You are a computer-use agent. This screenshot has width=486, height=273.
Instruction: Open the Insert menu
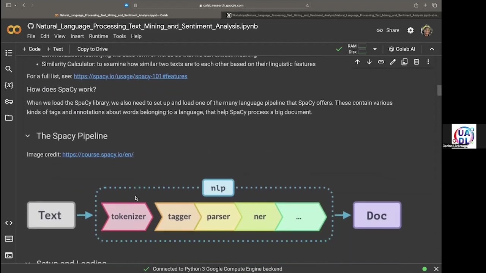coord(77,36)
